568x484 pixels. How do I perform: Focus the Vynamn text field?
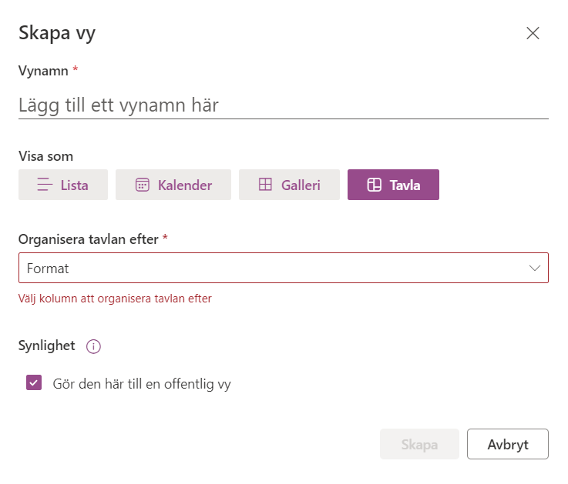[284, 105]
